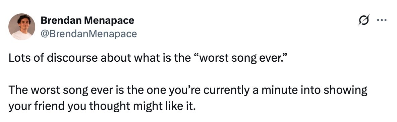The height and width of the screenshot is (122, 397).
Task: Click the word "Lots" starting the tweet
Action: tap(17, 58)
